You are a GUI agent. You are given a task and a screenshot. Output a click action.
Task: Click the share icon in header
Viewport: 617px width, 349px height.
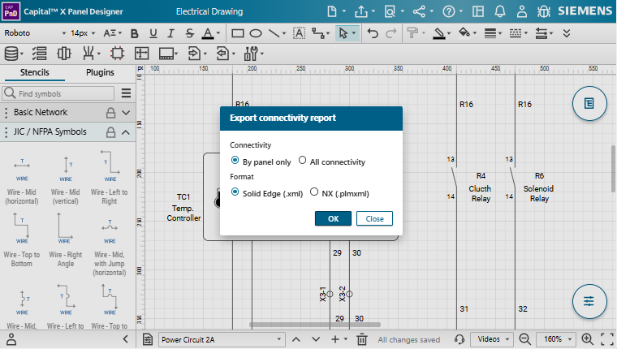(x=419, y=11)
